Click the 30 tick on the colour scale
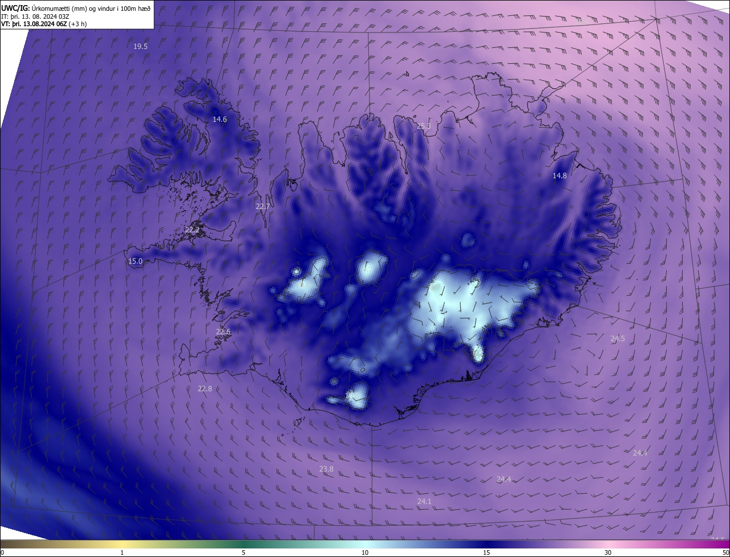The height and width of the screenshot is (557, 730). pyautogui.click(x=608, y=553)
